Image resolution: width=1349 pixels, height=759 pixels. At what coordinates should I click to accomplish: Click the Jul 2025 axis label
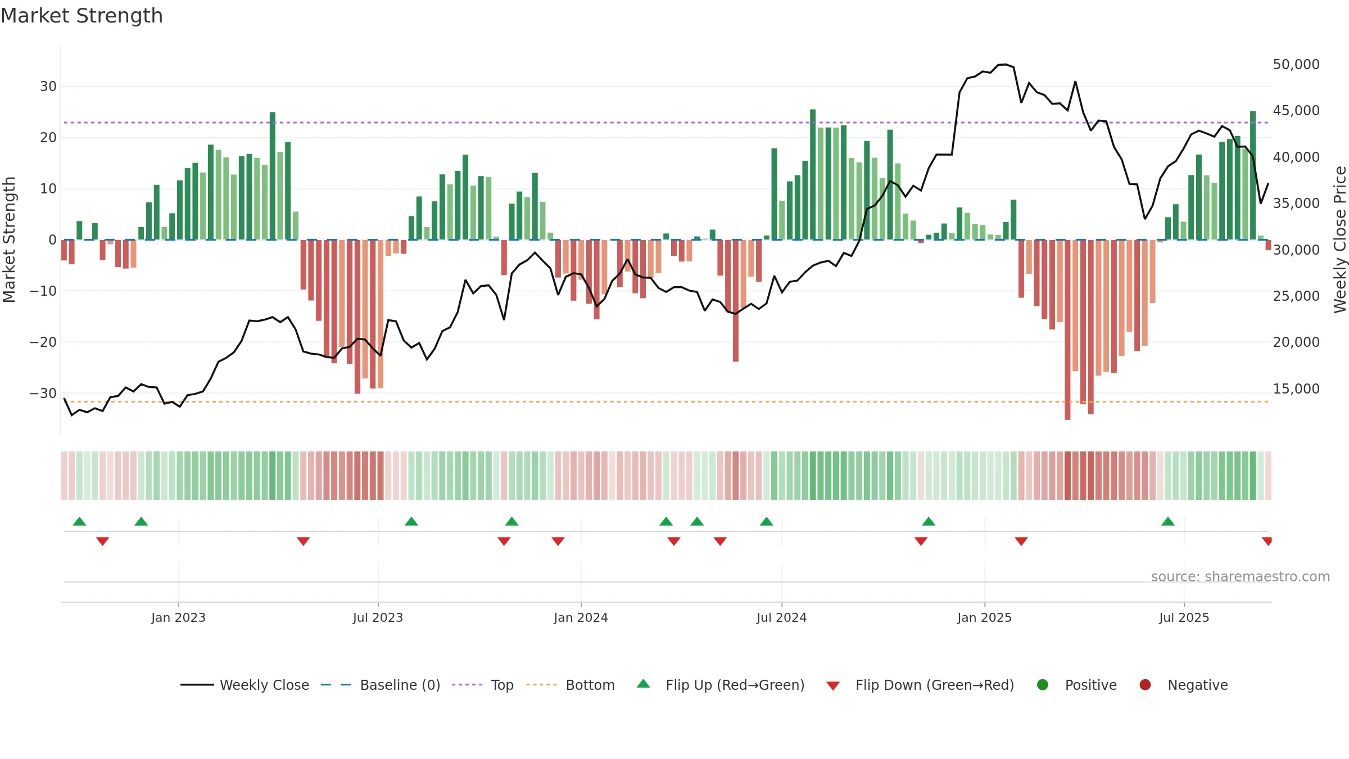[1184, 617]
